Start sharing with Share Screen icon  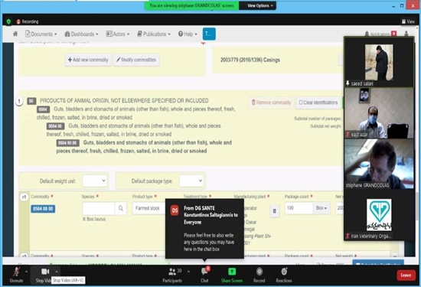point(232,272)
